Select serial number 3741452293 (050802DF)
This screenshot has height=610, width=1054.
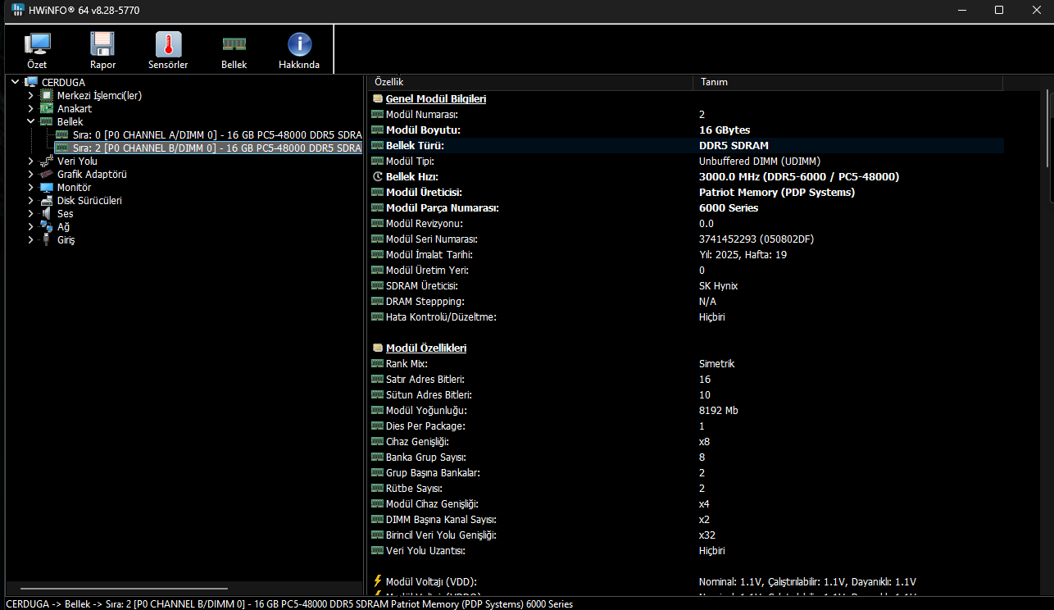pos(756,239)
